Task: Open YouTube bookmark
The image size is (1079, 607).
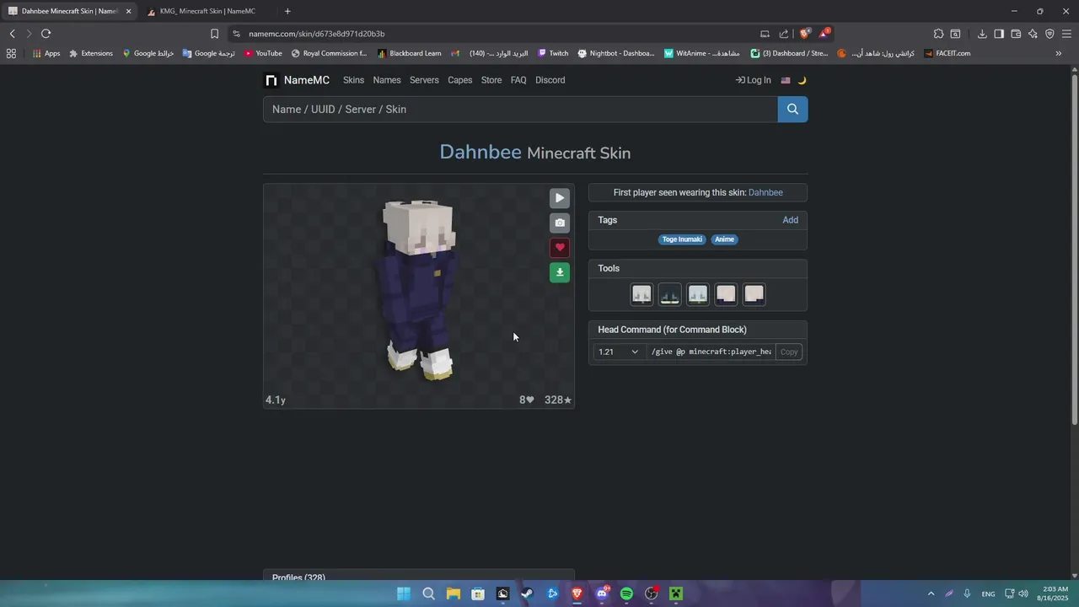Action: coord(263,53)
